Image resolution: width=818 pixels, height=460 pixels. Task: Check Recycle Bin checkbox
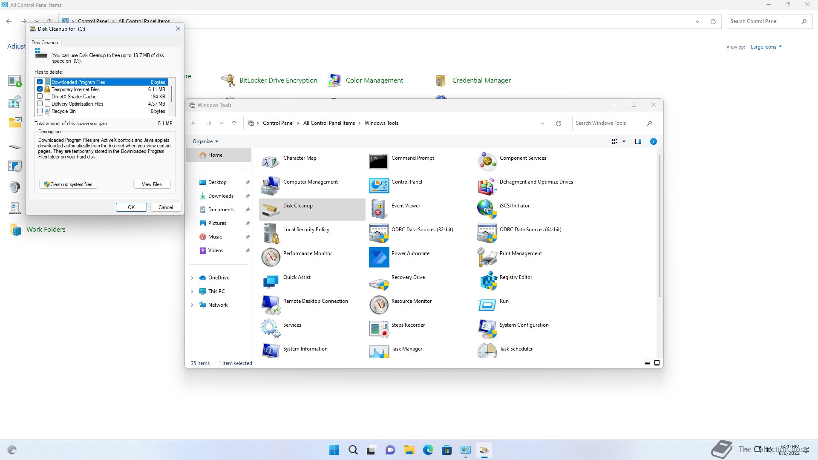[40, 111]
